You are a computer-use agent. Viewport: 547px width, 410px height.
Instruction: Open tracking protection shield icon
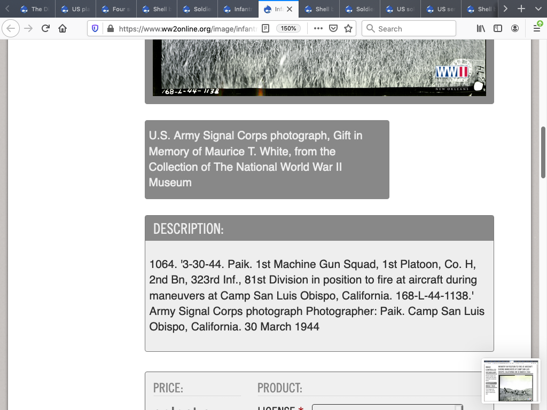96,29
